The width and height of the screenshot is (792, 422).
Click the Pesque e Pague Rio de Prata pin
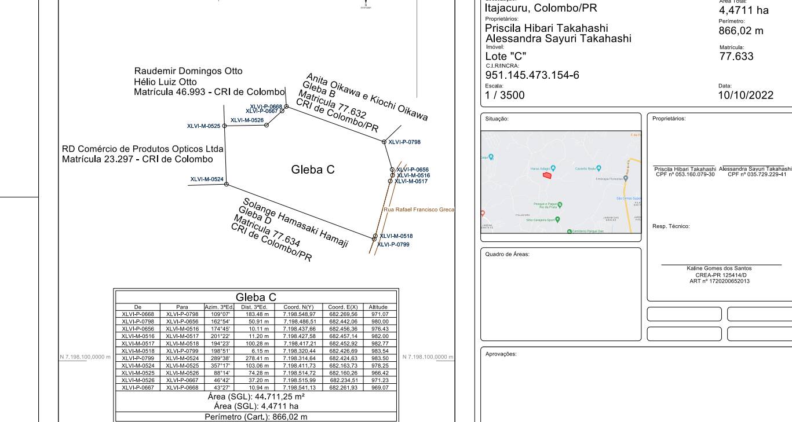tap(560, 204)
